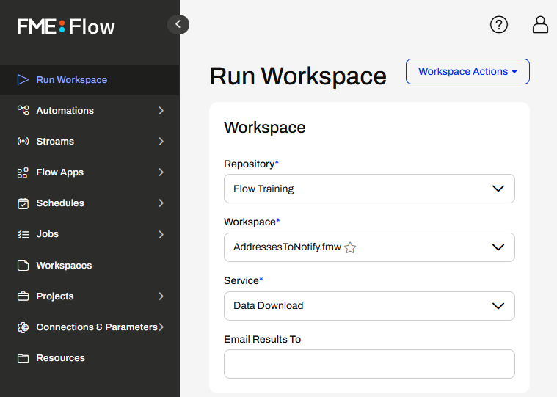Open Projects in the sidebar
The height and width of the screenshot is (397, 557).
coord(90,296)
